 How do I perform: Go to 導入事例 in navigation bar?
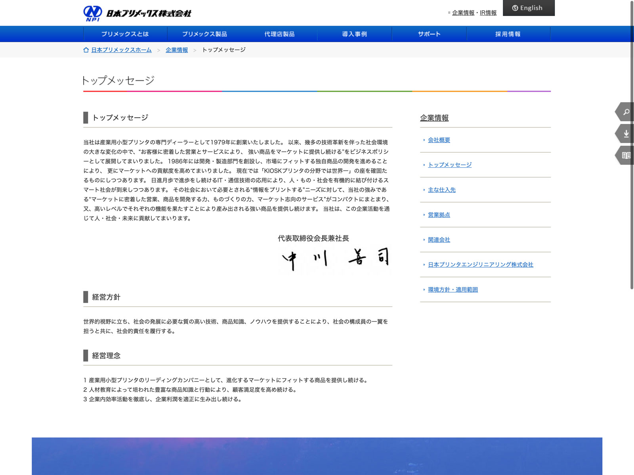pyautogui.click(x=354, y=34)
